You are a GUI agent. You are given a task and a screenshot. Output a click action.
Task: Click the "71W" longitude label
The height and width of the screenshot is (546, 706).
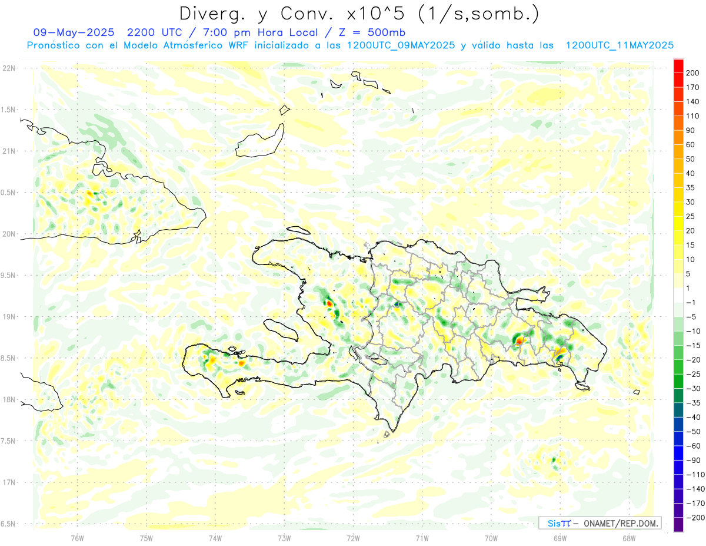(x=422, y=538)
